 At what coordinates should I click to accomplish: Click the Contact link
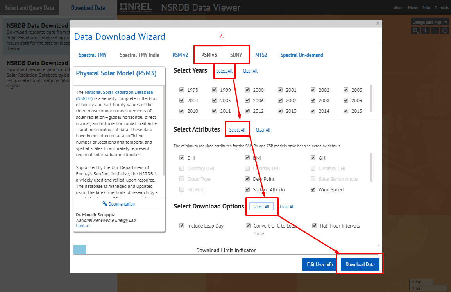[x=83, y=226]
